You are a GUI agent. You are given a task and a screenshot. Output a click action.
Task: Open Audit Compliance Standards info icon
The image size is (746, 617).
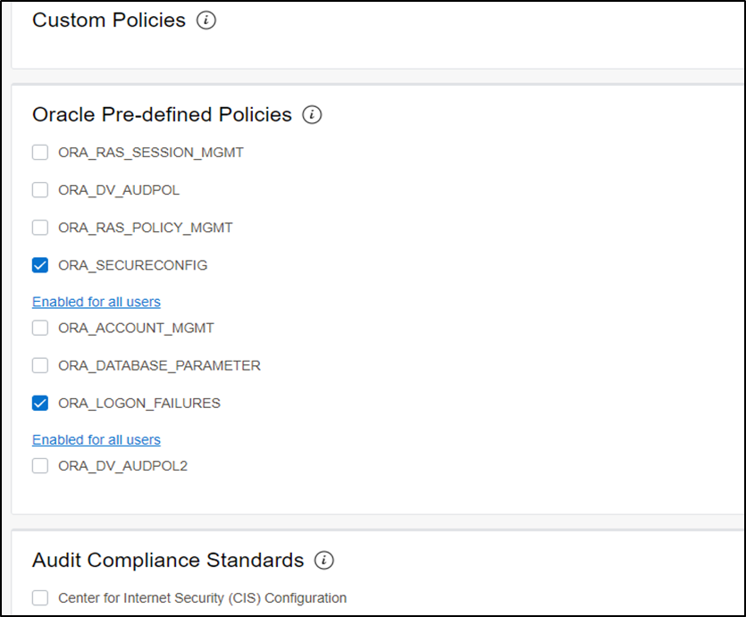coord(324,560)
